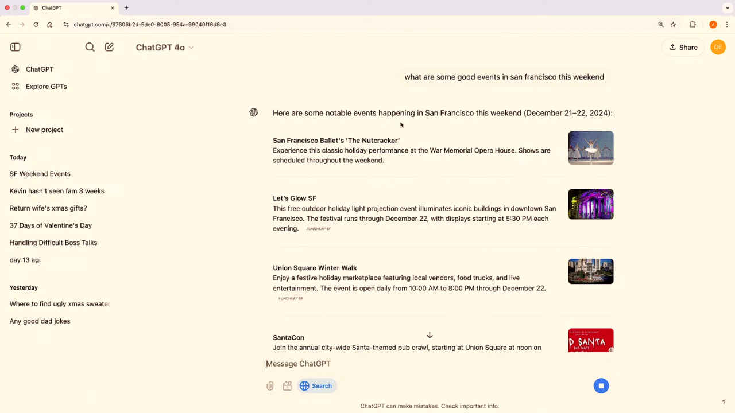Viewport: 735px width, 413px height.
Task: Open the browser extensions puzzle icon
Action: tap(693, 25)
